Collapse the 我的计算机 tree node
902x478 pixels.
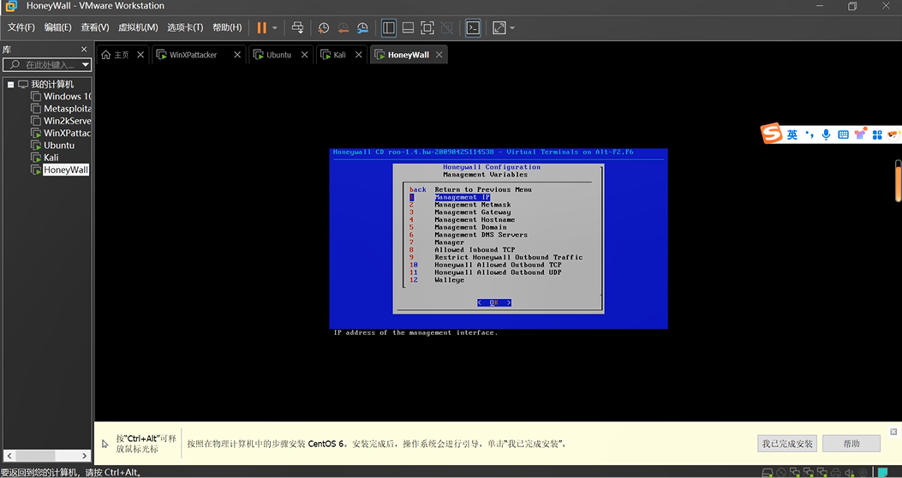coord(10,85)
